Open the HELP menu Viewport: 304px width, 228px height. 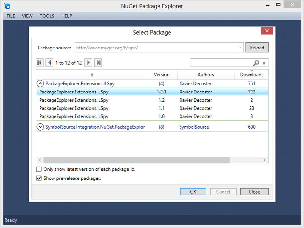coord(67,16)
